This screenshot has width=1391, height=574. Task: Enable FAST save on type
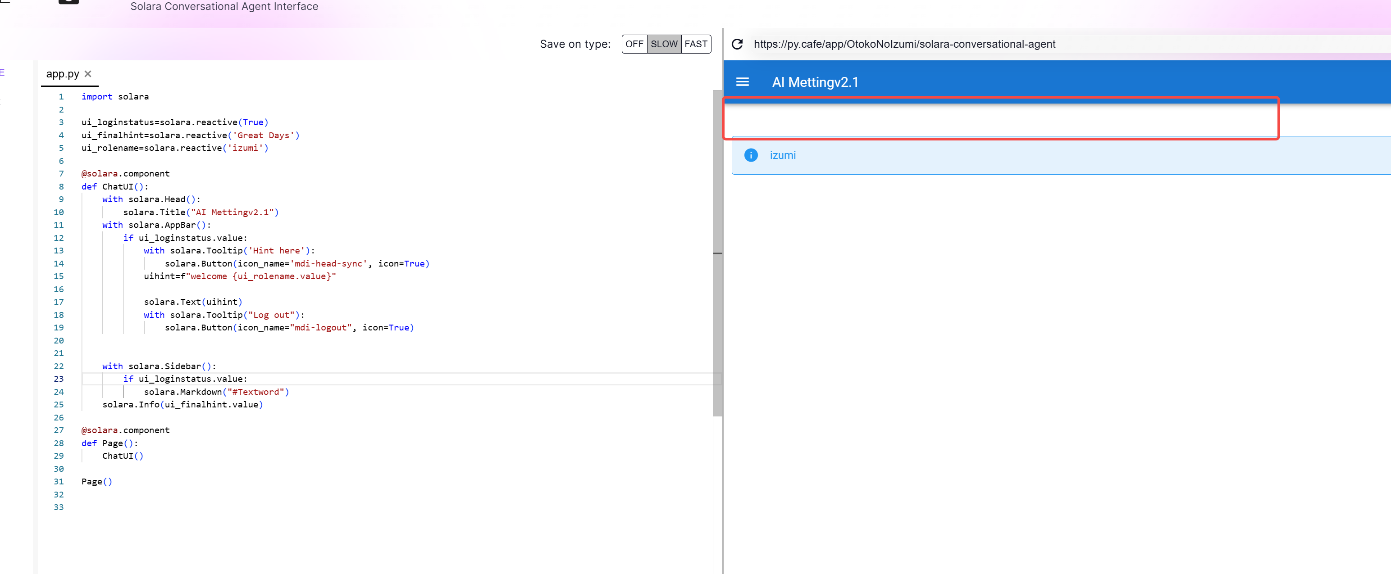696,44
